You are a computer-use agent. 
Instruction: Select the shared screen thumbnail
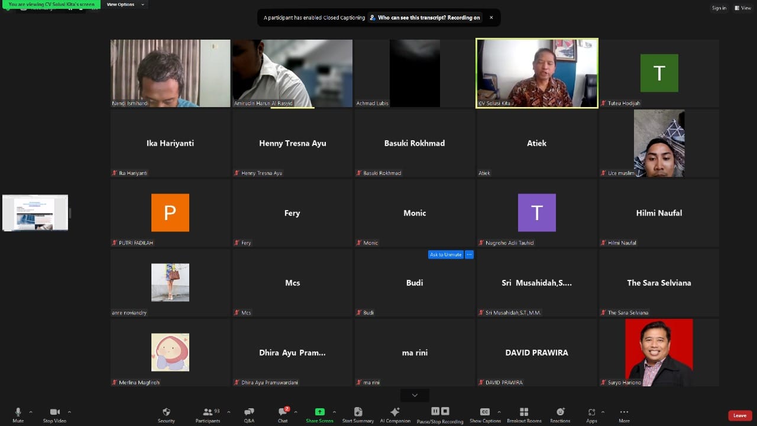click(x=35, y=213)
